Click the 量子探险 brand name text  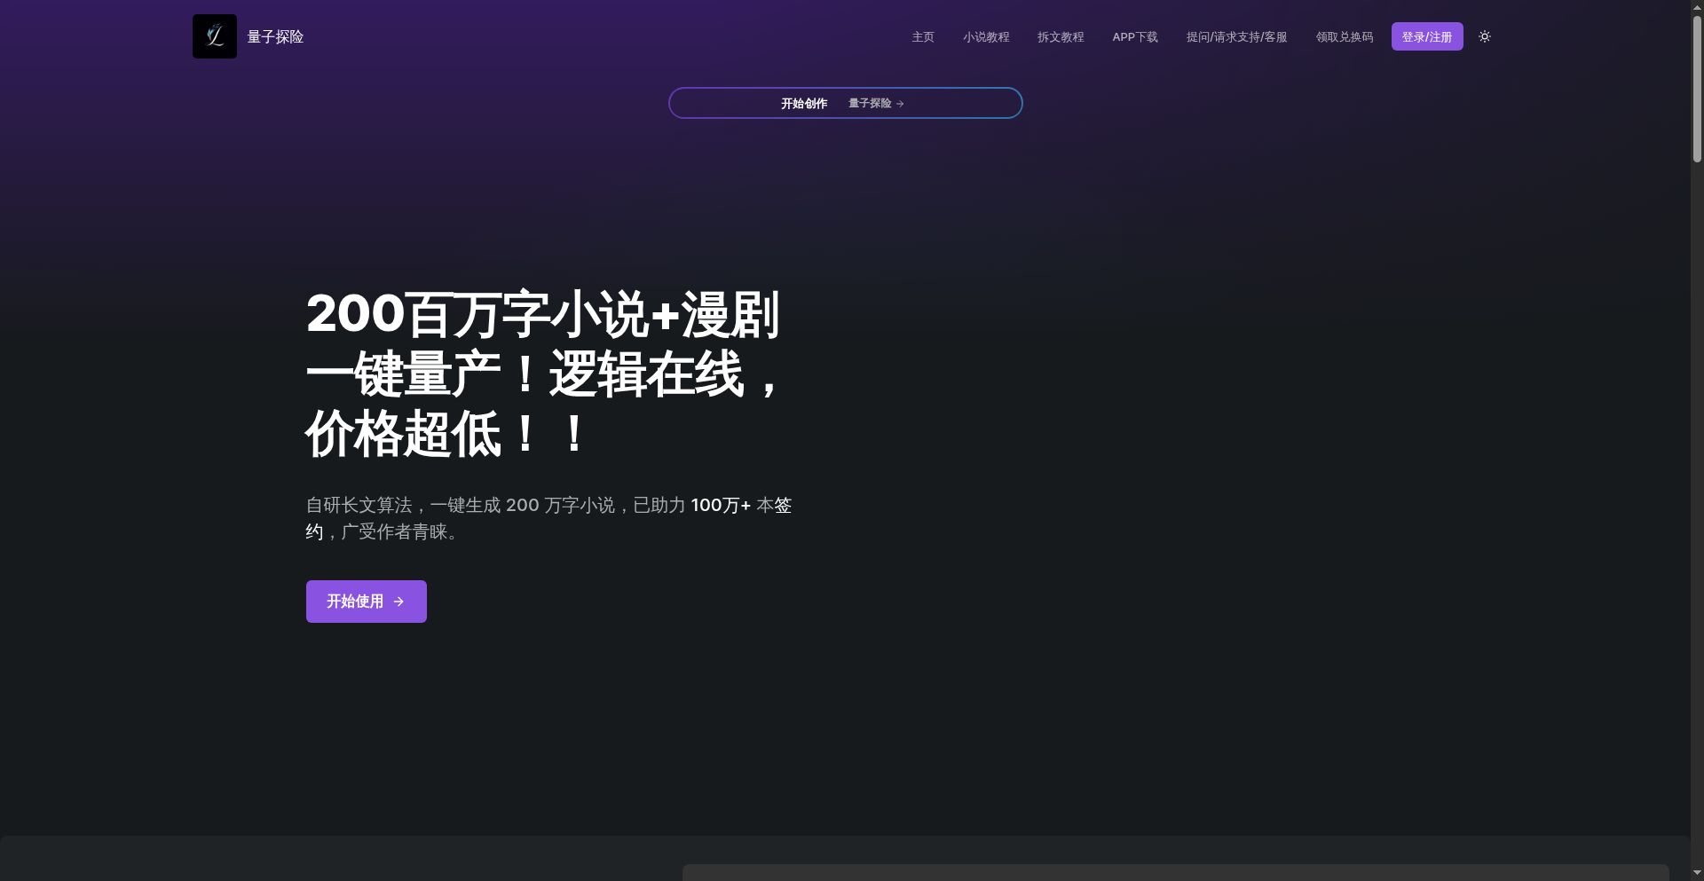tap(274, 36)
